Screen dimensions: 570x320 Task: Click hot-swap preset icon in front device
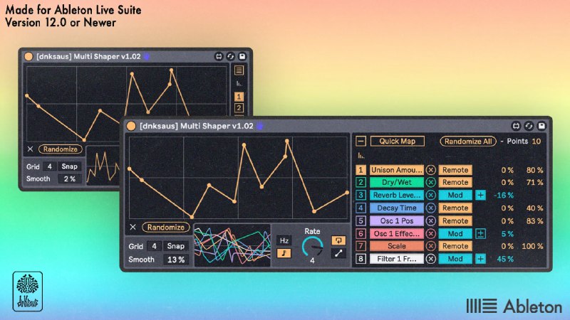click(x=516, y=126)
